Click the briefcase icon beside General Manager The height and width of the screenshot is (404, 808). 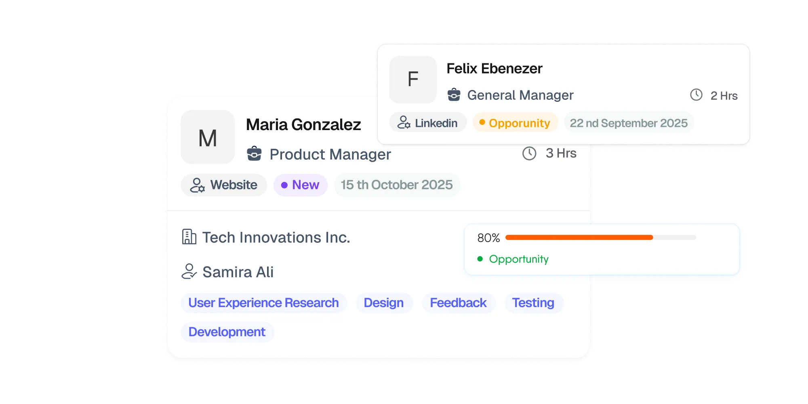coord(454,95)
